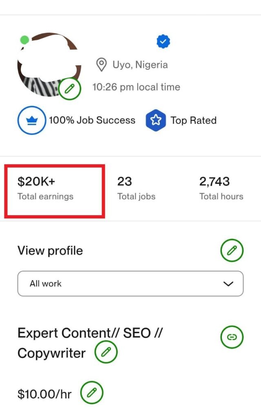This screenshot has width=261, height=418.
Task: Edit the $10.00/hr hourly rate
Action: [x=92, y=393]
